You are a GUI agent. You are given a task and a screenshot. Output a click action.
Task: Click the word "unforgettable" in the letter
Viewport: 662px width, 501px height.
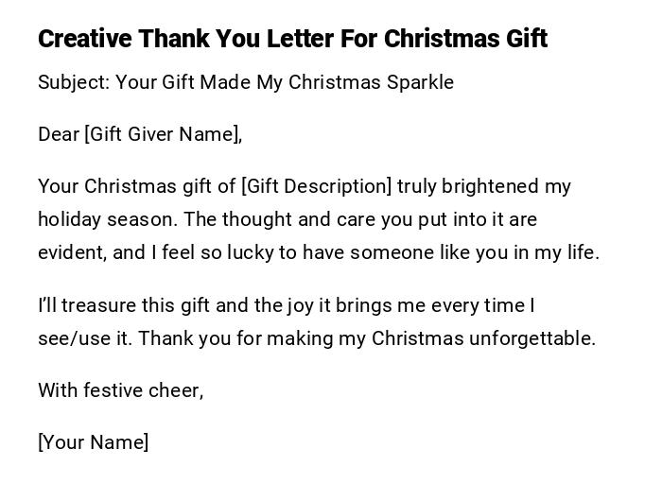[x=531, y=338]
